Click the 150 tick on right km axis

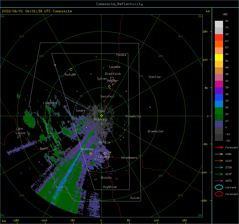[x=205, y=31]
